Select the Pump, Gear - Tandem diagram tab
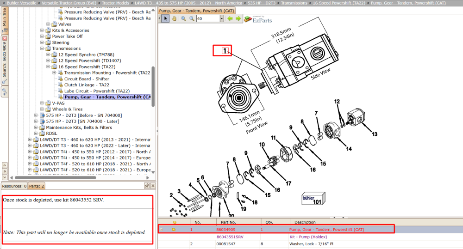The width and height of the screenshot is (463, 249). point(197,11)
